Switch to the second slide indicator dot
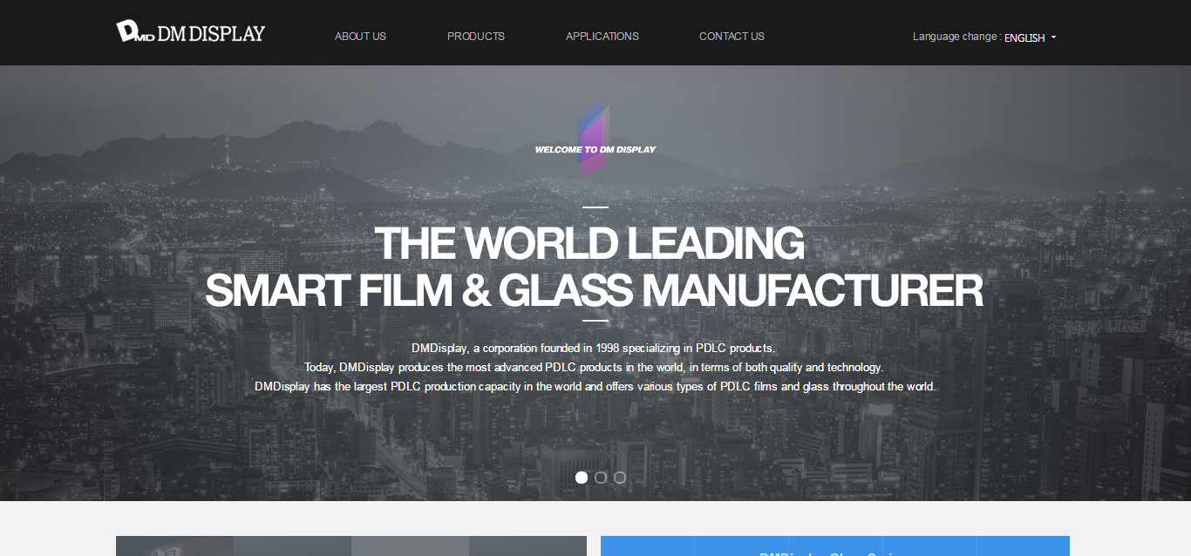 (601, 478)
